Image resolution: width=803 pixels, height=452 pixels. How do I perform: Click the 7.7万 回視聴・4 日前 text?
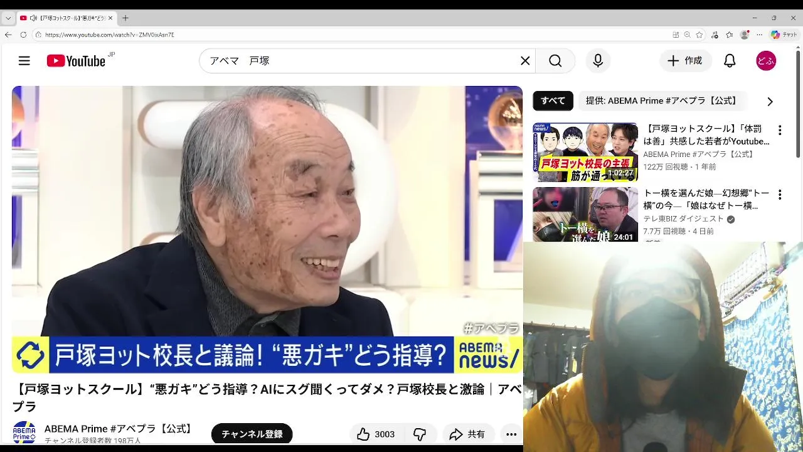(678, 232)
